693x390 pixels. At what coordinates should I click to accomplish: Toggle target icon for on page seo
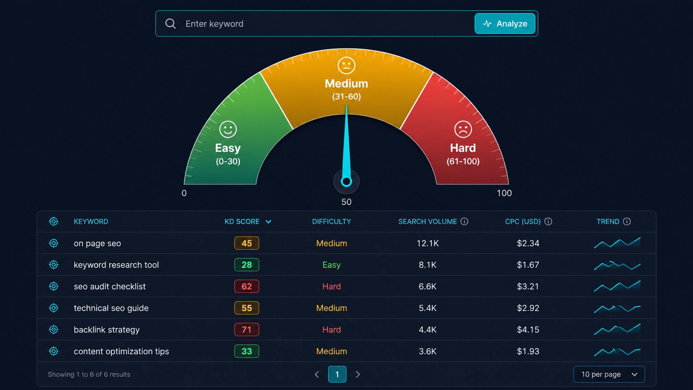53,243
